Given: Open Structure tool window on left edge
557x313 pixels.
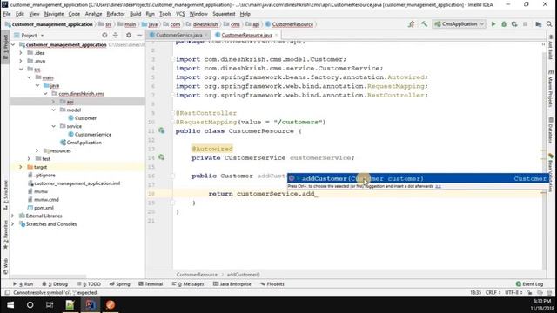Looking at the screenshot, I should 5,195.
